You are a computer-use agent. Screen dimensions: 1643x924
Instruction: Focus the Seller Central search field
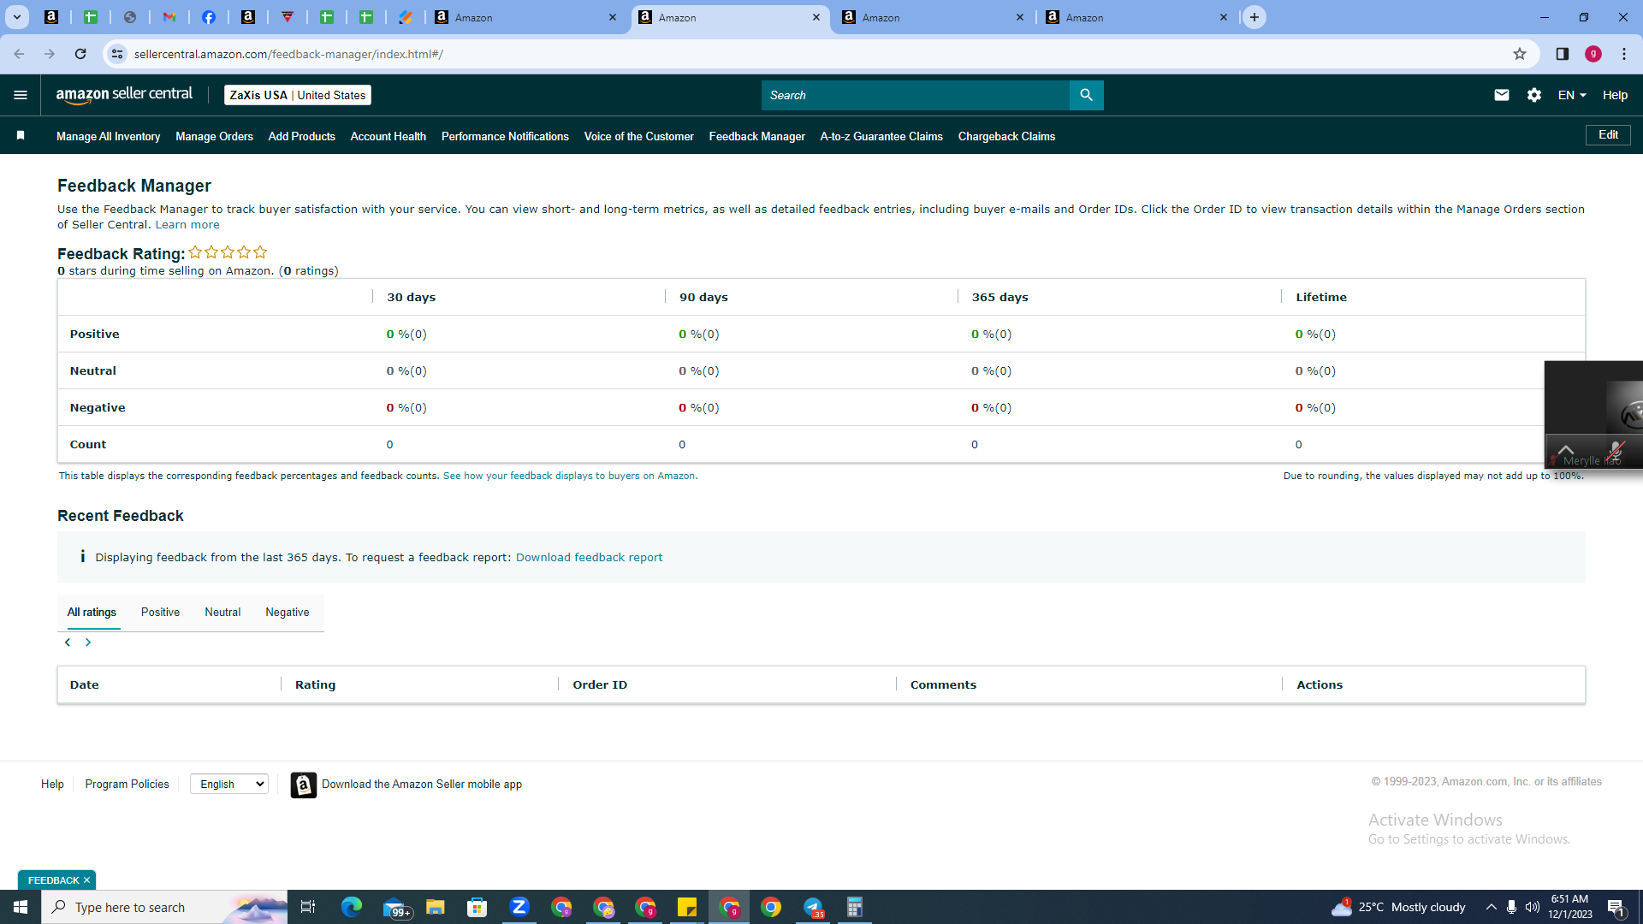pos(915,95)
